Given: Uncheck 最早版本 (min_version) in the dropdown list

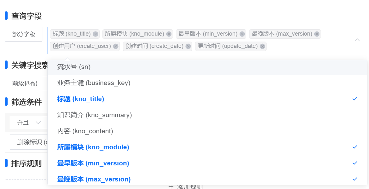Looking at the screenshot, I should point(93,163).
